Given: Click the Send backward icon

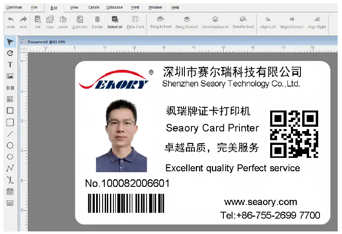Looking at the screenshot, I should (215, 19).
